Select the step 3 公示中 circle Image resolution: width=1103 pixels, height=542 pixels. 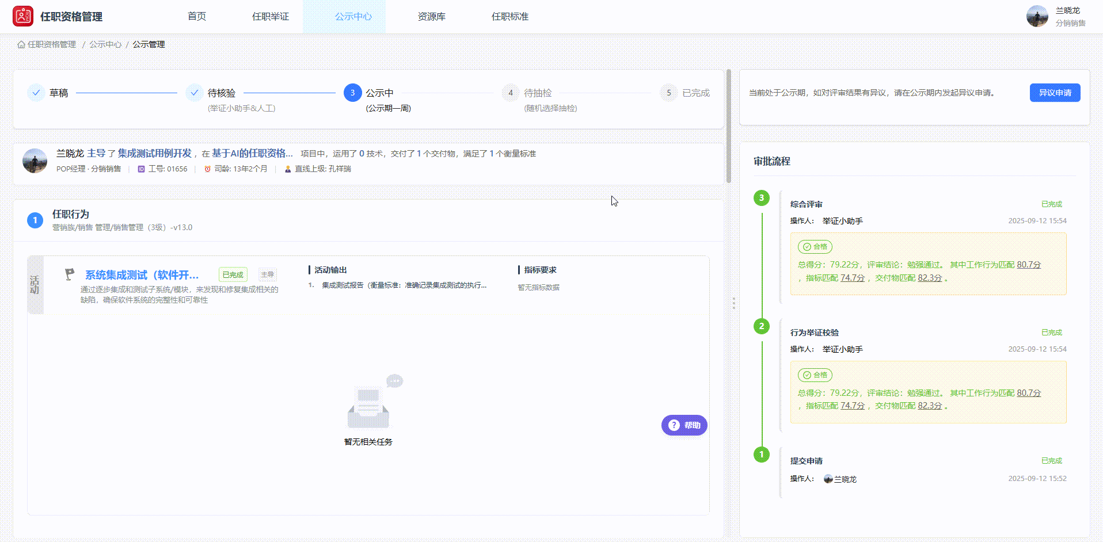[352, 93]
